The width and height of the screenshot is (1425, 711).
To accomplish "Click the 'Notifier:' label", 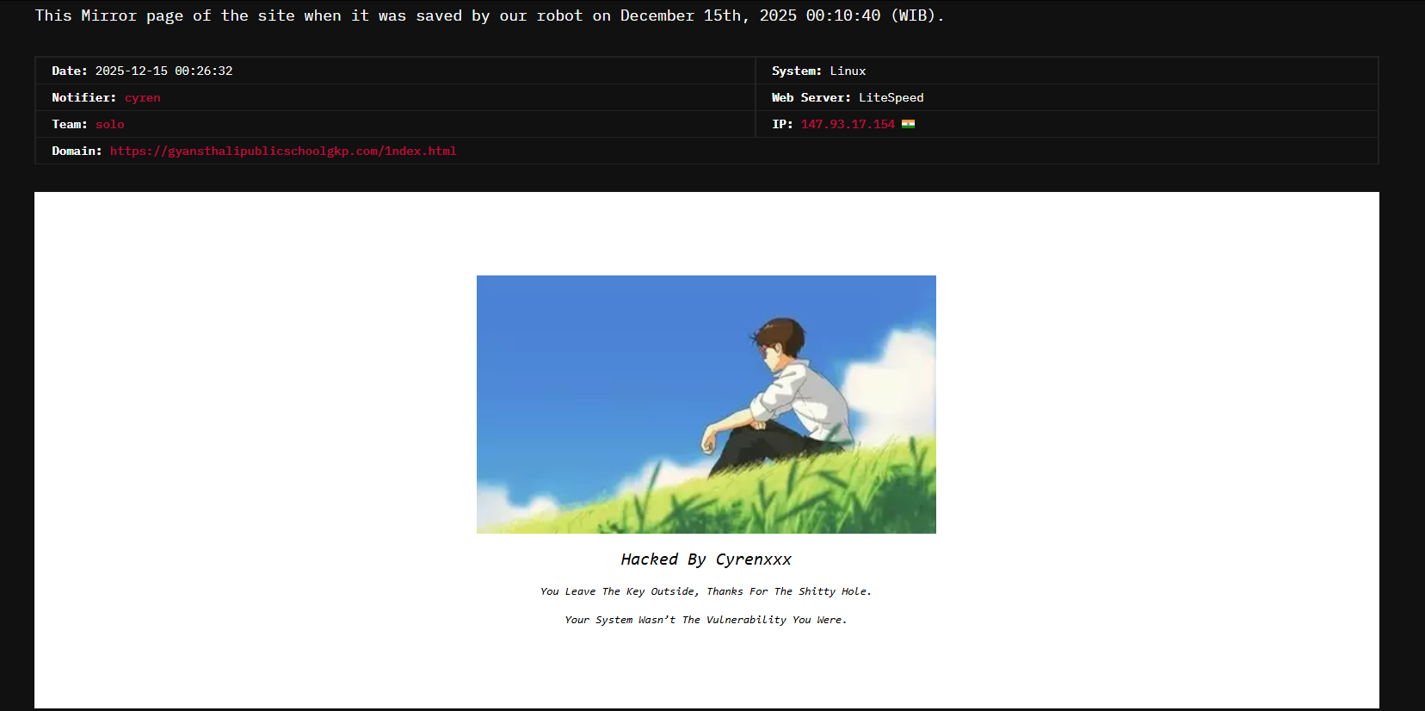I will point(83,98).
